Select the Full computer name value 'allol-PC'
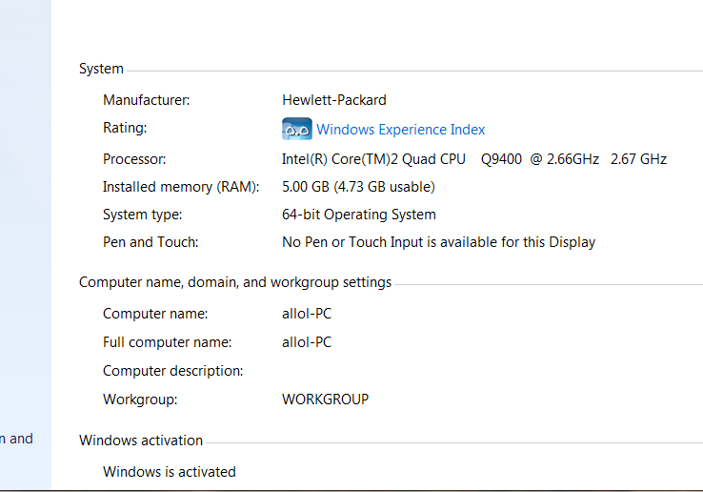Viewport: 703px width, 492px height. pos(307,342)
